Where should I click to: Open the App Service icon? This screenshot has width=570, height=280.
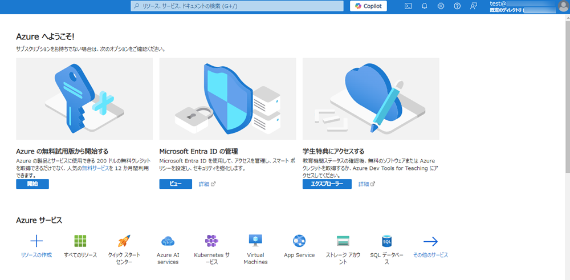(x=299, y=241)
